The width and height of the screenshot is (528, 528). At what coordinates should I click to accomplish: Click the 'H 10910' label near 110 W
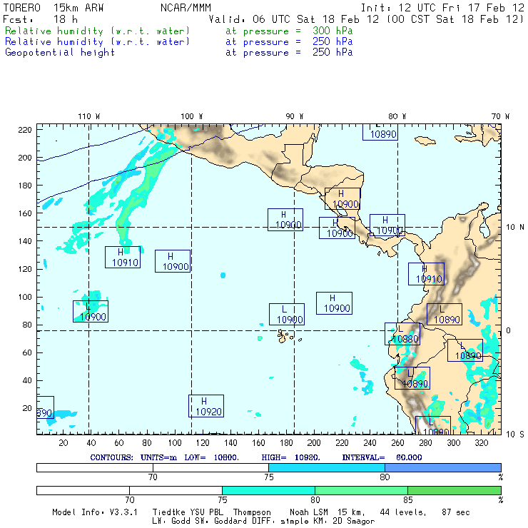[x=123, y=258]
